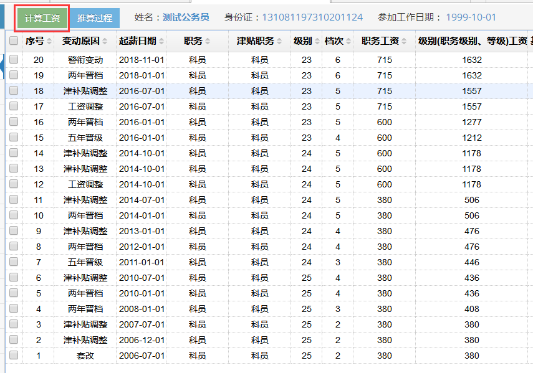
Task: Enable the checkbox on row 14
Action: pyautogui.click(x=14, y=153)
